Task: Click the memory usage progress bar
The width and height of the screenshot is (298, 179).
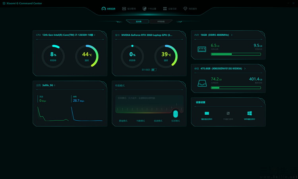Action: coord(236,54)
